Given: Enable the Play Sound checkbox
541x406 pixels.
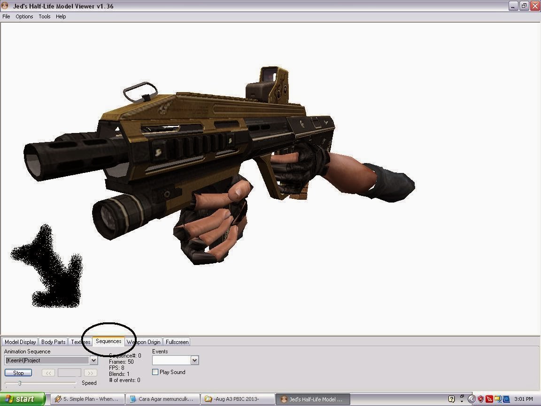Looking at the screenshot, I should click(155, 372).
